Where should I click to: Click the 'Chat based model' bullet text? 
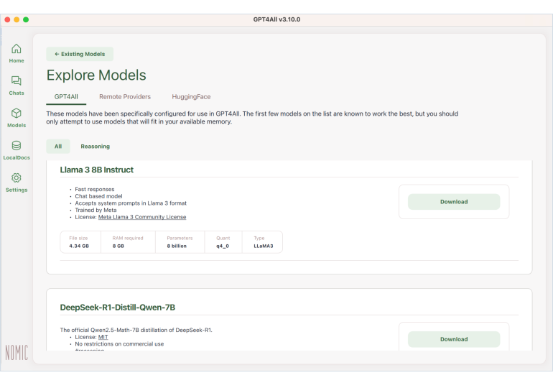(x=98, y=196)
